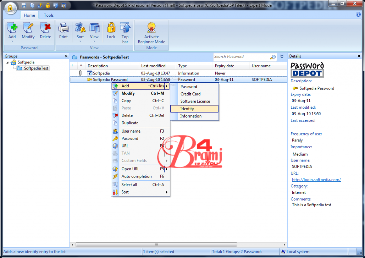This screenshot has height=258, width=365.
Task: Click the Top bar ribbon icon
Action: click(125, 28)
